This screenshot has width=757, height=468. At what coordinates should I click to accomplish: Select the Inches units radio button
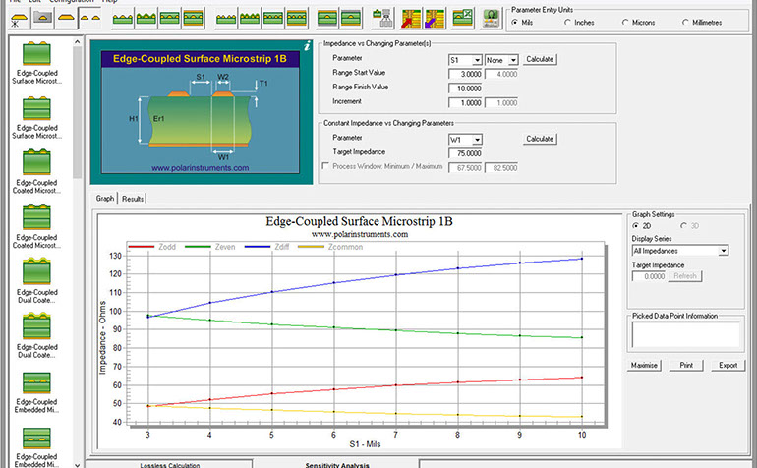click(x=571, y=23)
